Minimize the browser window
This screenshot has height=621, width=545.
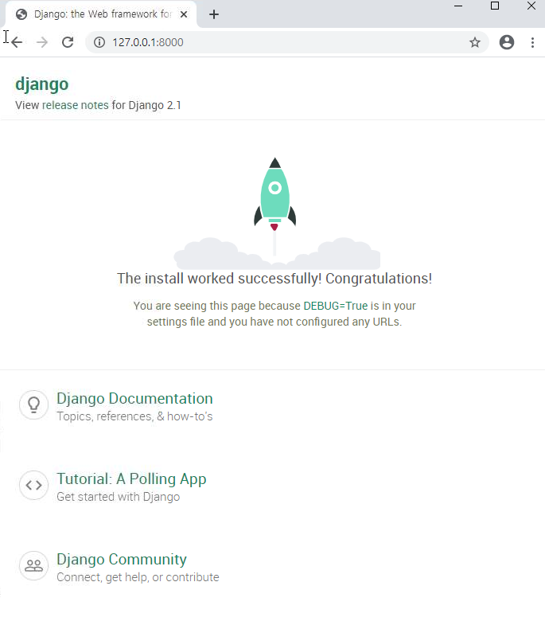coord(458,6)
